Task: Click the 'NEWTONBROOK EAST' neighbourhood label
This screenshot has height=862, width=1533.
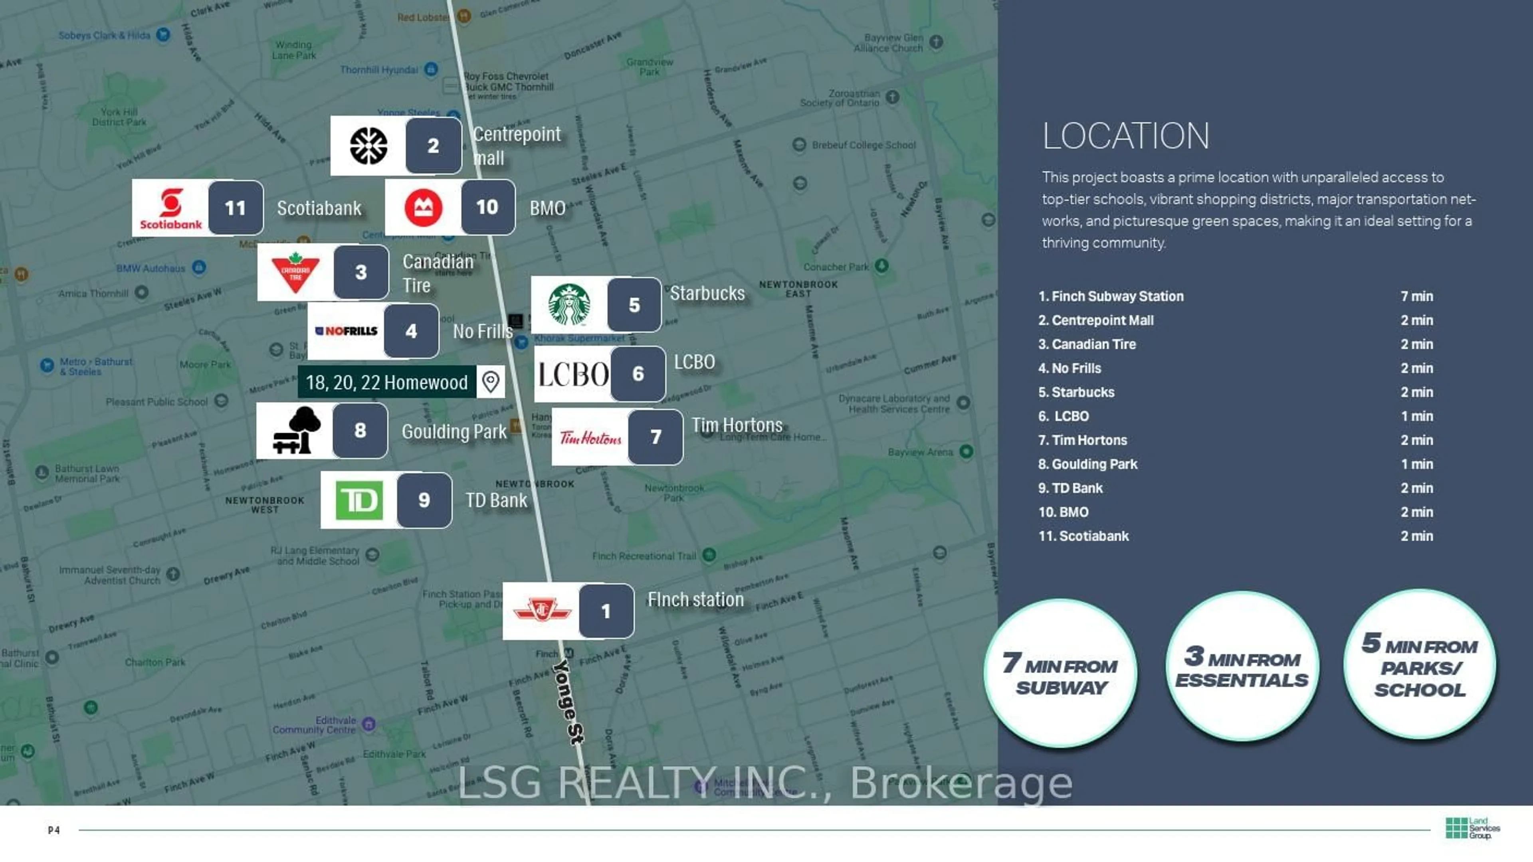Action: [x=798, y=289]
